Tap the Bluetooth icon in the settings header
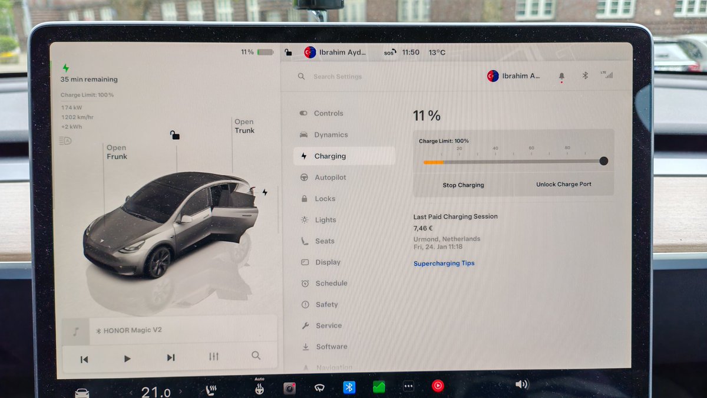707x398 pixels. (x=585, y=75)
